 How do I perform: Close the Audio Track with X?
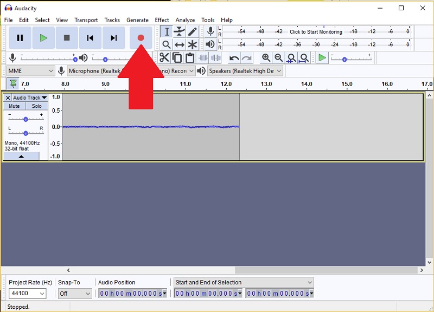(x=8, y=97)
